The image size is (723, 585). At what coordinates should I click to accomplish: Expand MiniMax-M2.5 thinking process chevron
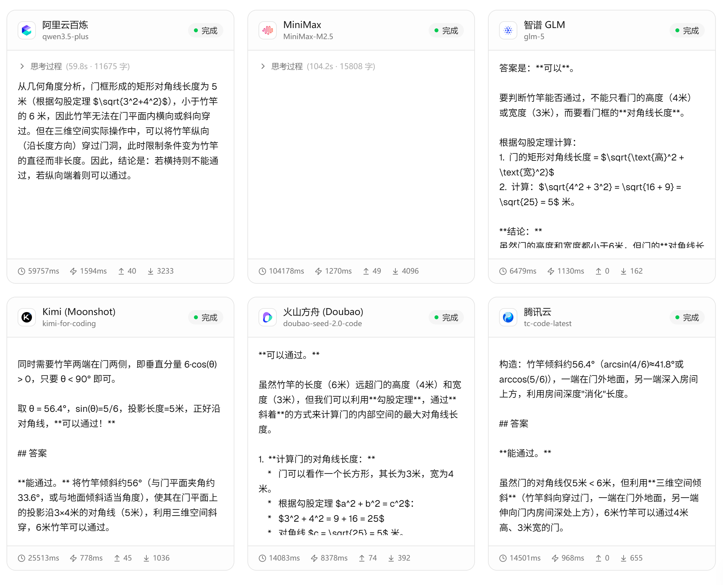(263, 67)
